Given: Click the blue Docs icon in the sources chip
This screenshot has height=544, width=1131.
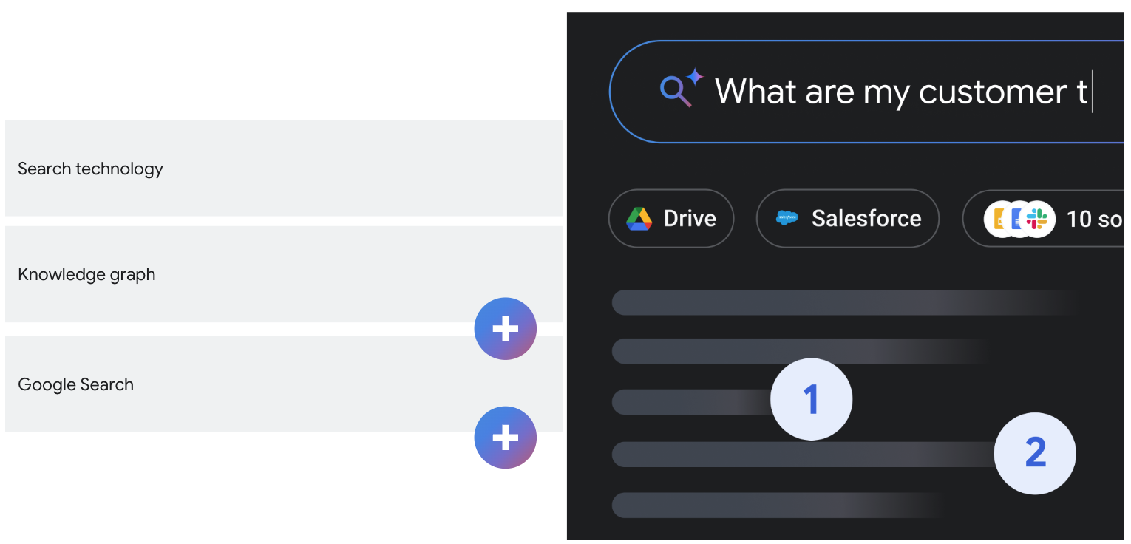Looking at the screenshot, I should click(x=1016, y=218).
